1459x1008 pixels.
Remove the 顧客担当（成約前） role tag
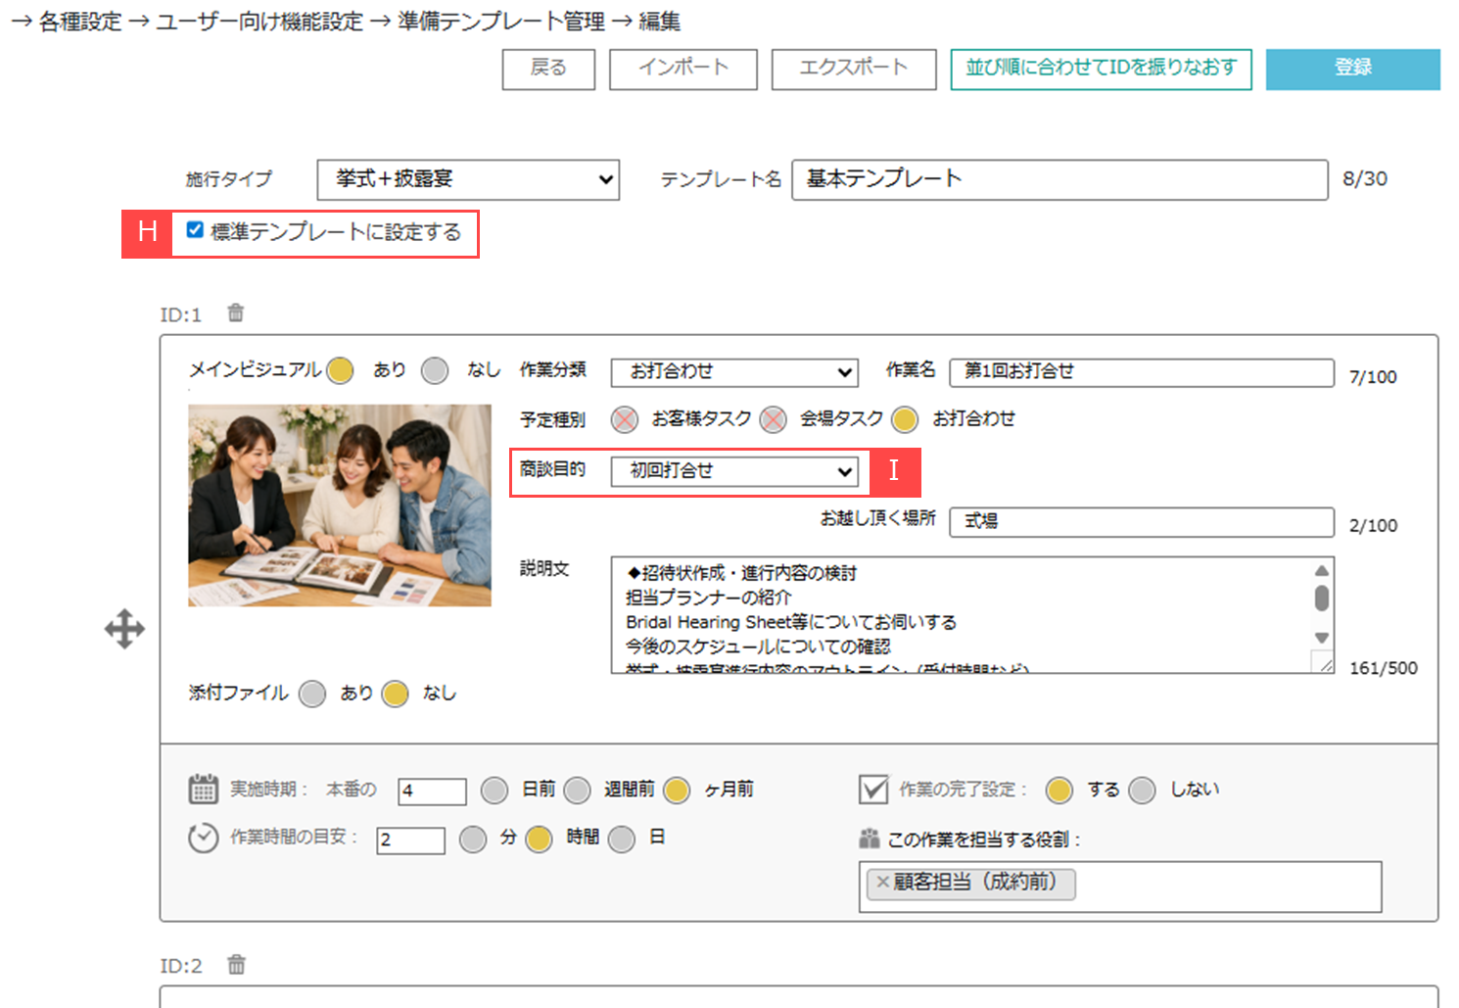click(x=882, y=883)
